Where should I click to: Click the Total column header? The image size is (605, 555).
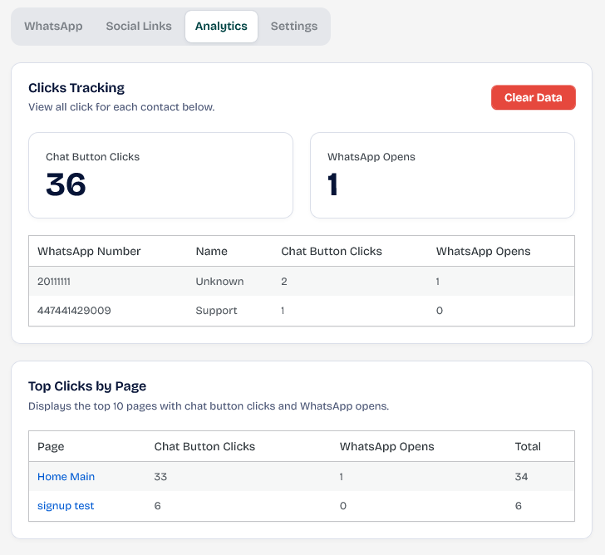pos(528,446)
